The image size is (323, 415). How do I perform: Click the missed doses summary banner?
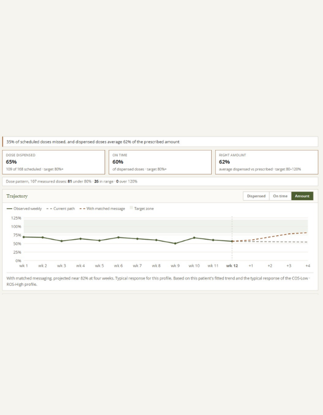tap(160, 142)
